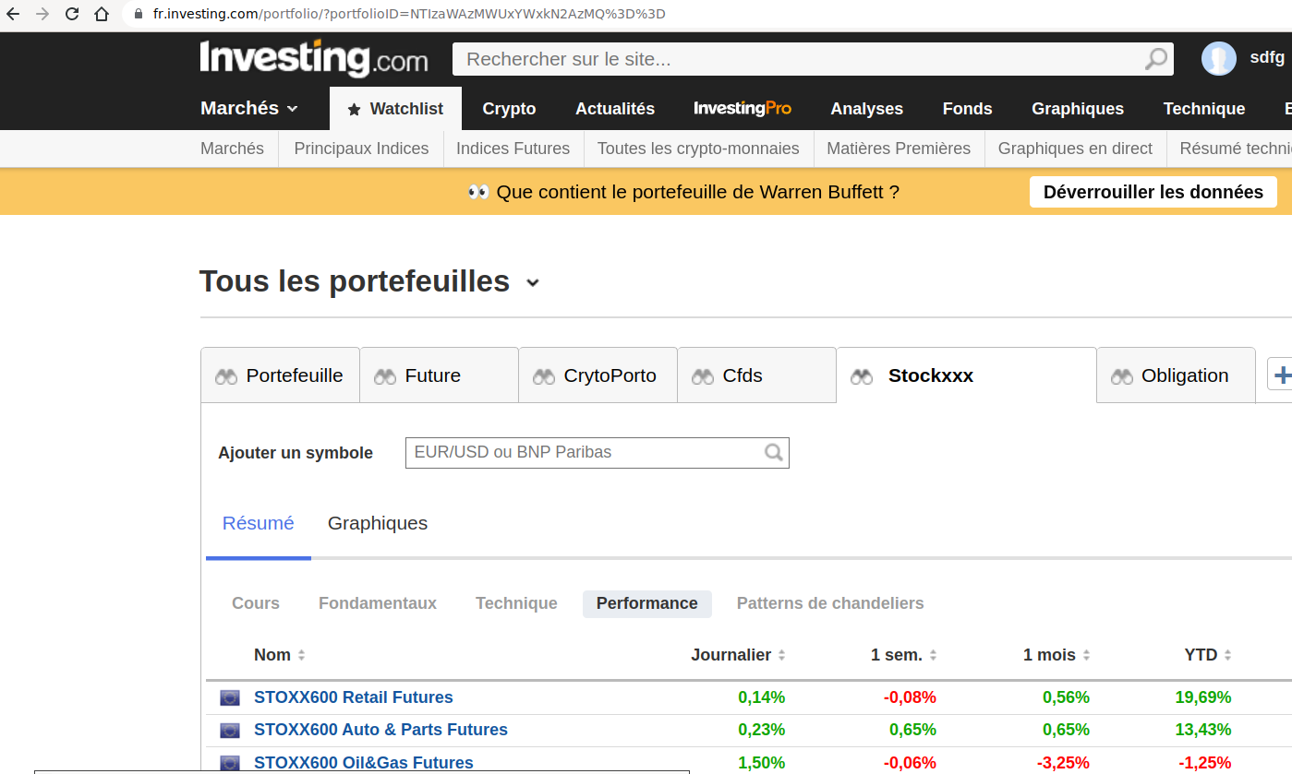View site security info via the padlock icon
1292x774 pixels.
click(x=139, y=14)
